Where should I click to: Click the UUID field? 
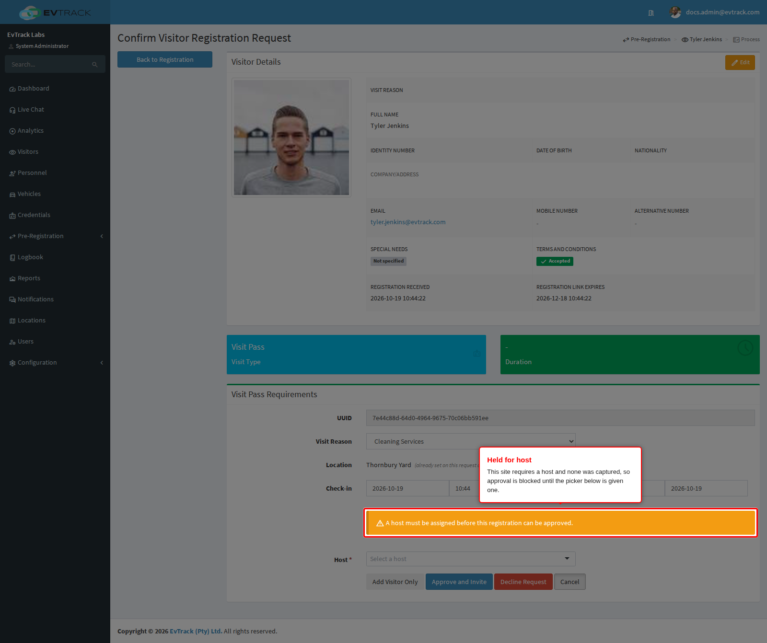coord(560,418)
